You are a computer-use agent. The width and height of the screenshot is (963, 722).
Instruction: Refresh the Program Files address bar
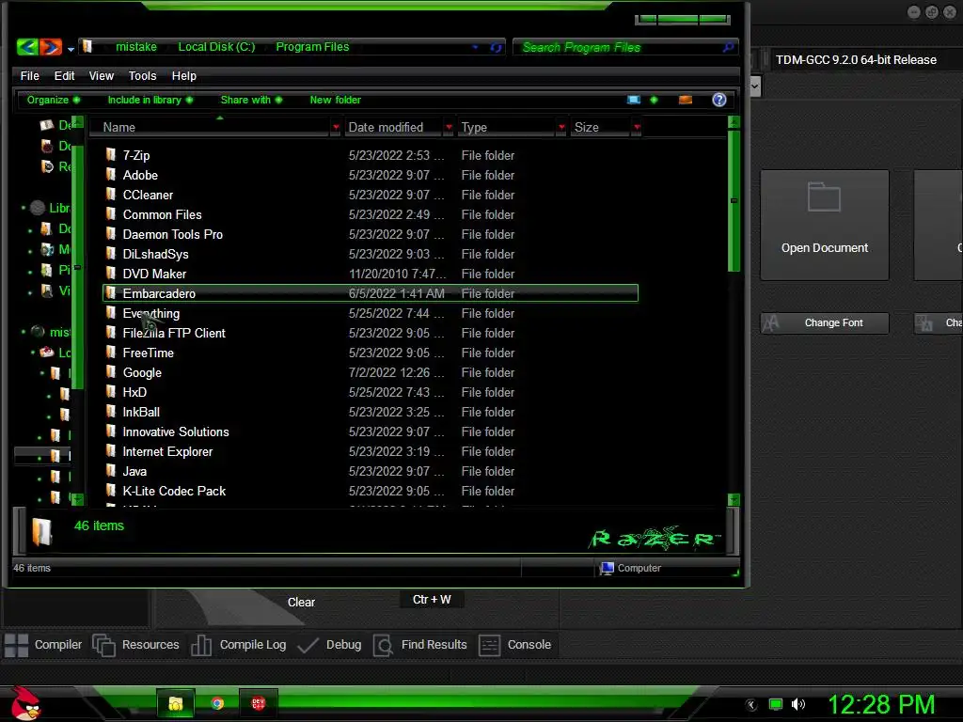pos(496,47)
